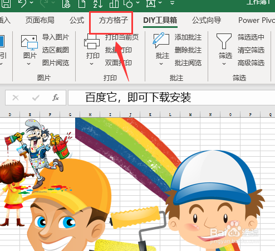275x251 pixels.
Task: Click the 筛选 funnel icon
Action: [x=224, y=41]
